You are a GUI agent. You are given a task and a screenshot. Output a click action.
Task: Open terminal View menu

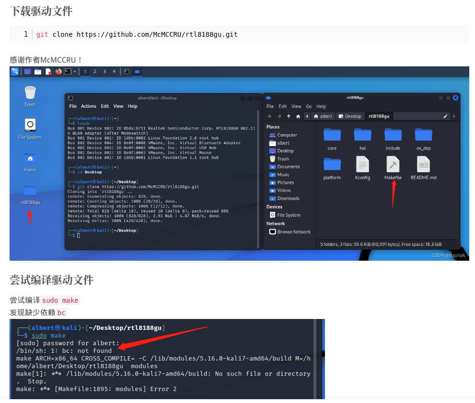pyautogui.click(x=118, y=106)
